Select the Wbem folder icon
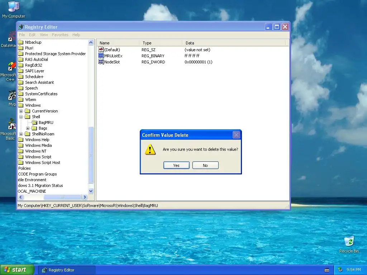367x275 pixels. pos(21,100)
